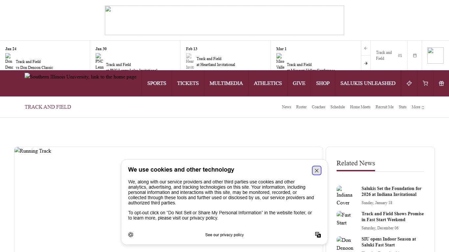Screen dimensions: 449x252
Task: Expand the MULTIMEDIA navigation menu
Action: tap(226, 83)
